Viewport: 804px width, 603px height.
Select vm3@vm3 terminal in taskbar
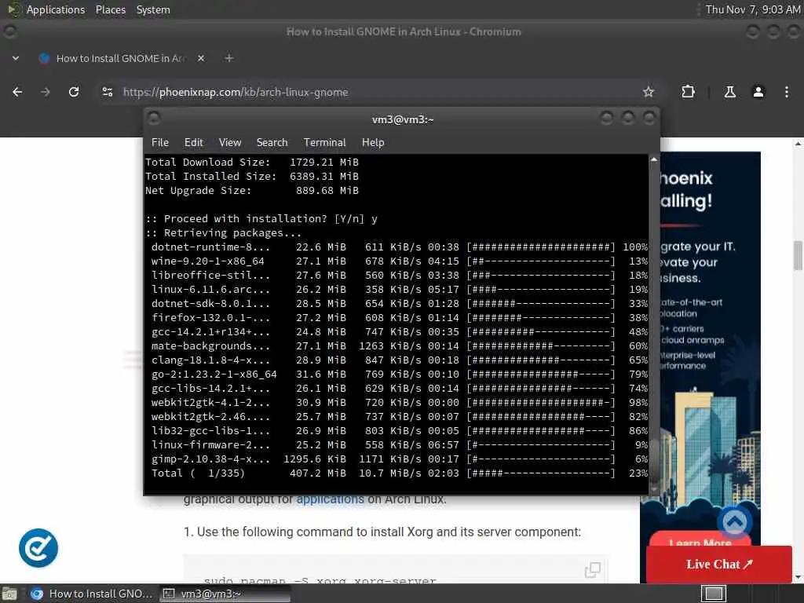click(225, 594)
